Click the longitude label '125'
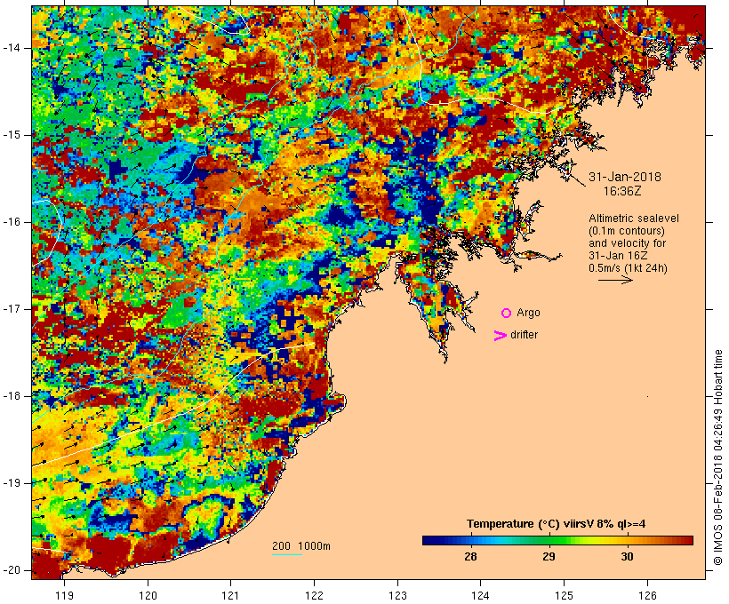729x604 pixels. [x=564, y=595]
